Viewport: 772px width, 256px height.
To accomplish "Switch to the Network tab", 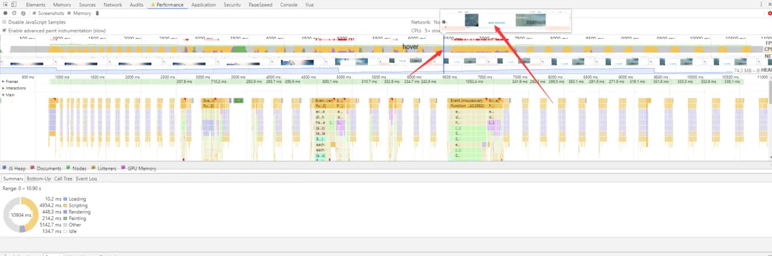I will pos(113,4).
